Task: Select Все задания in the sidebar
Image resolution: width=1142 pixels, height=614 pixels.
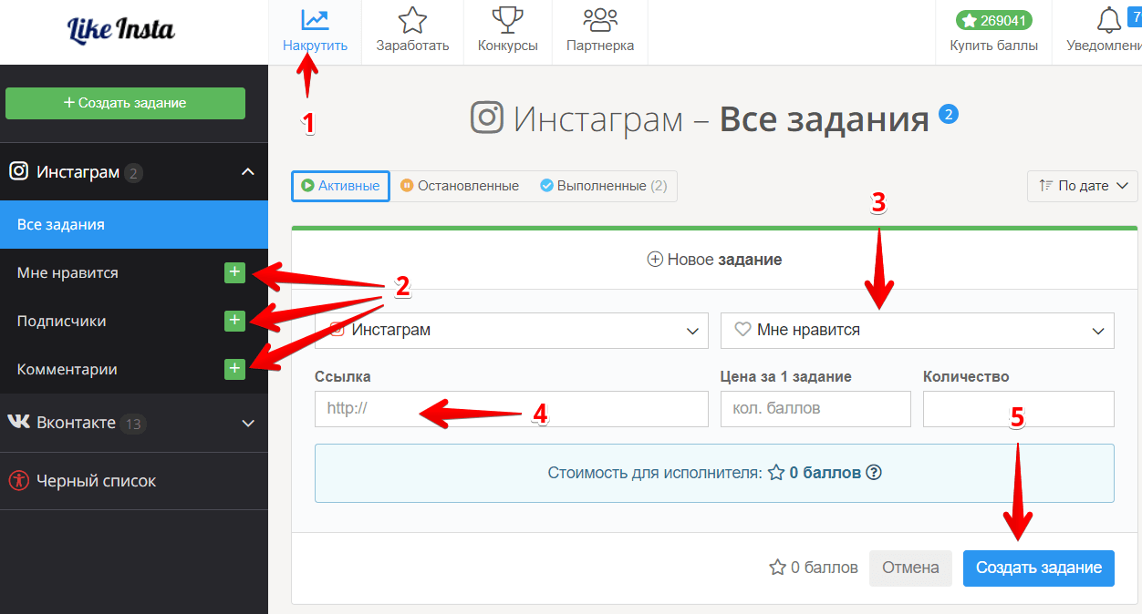Action: [x=134, y=224]
